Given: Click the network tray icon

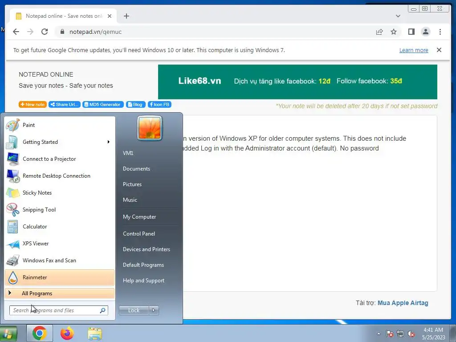Looking at the screenshot, I should click(x=400, y=334).
